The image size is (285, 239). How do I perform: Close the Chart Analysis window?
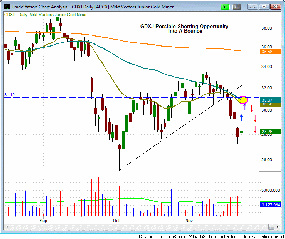coord(275,7)
